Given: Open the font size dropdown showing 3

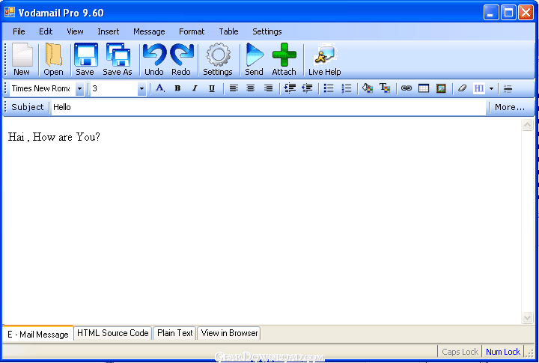Looking at the screenshot, I should click(x=141, y=88).
